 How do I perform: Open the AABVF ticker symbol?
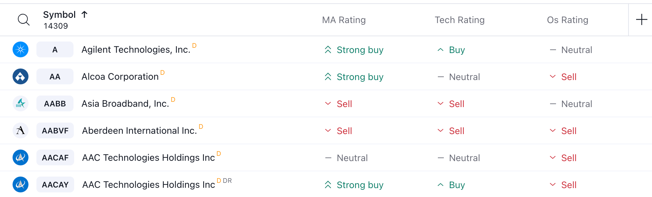[55, 131]
